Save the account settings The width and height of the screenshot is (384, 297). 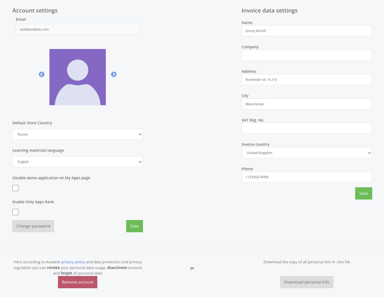click(x=135, y=226)
